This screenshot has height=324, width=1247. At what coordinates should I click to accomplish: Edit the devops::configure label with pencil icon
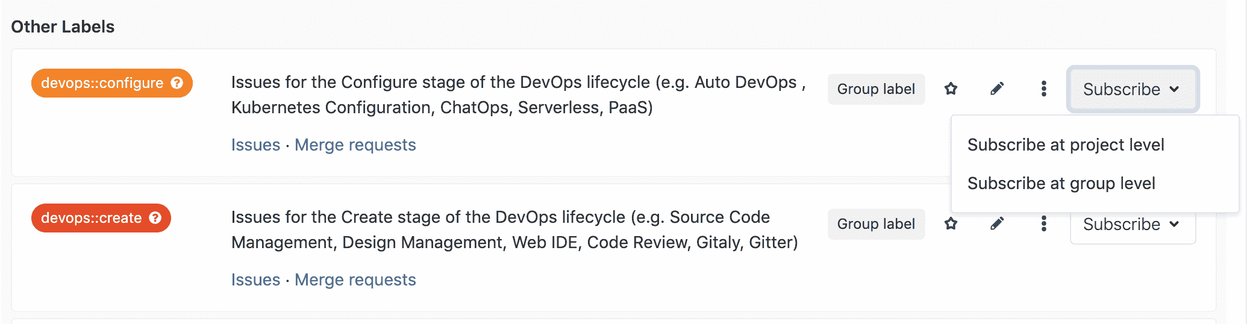[997, 89]
